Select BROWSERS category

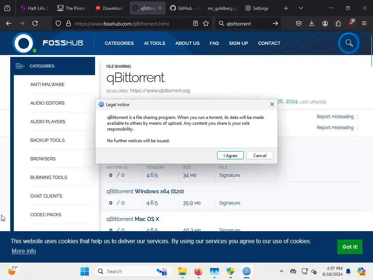coord(43,159)
